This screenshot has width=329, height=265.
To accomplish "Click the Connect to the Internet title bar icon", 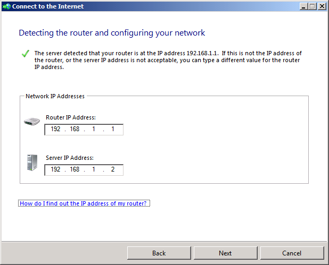I will (6, 6).
